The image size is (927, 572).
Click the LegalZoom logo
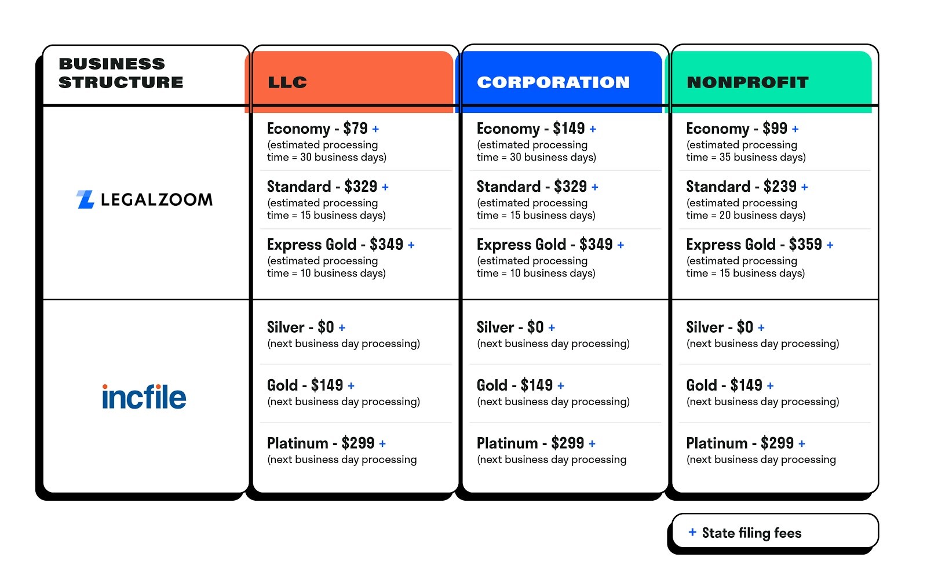click(144, 199)
